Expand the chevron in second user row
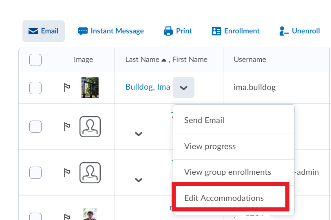The width and height of the screenshot is (331, 220). [x=139, y=134]
